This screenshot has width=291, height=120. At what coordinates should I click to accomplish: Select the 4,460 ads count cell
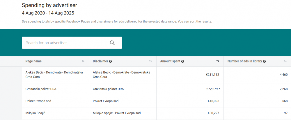[283, 75]
